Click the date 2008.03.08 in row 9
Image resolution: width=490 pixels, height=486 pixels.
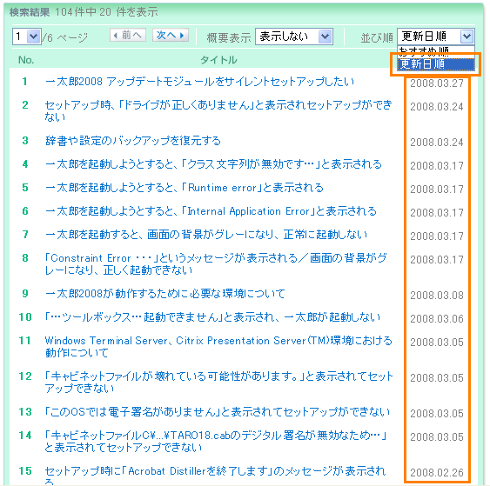(437, 296)
